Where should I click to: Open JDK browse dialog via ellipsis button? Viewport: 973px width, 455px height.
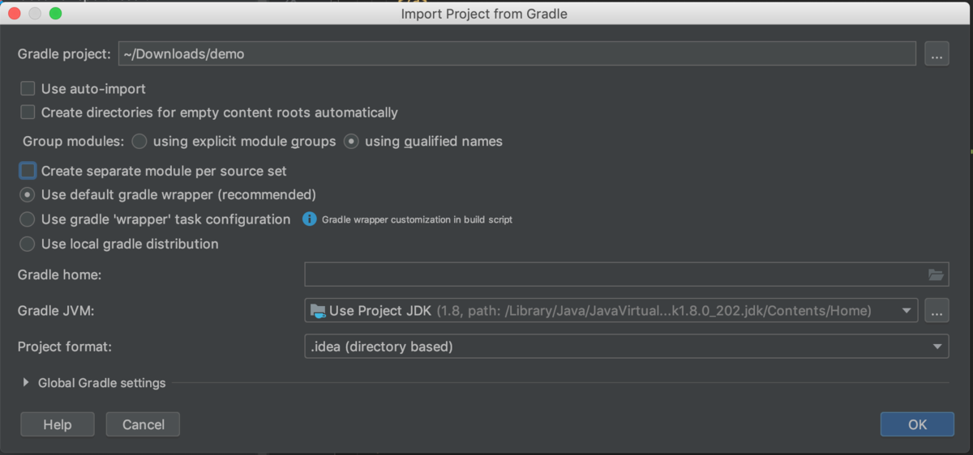(x=937, y=310)
